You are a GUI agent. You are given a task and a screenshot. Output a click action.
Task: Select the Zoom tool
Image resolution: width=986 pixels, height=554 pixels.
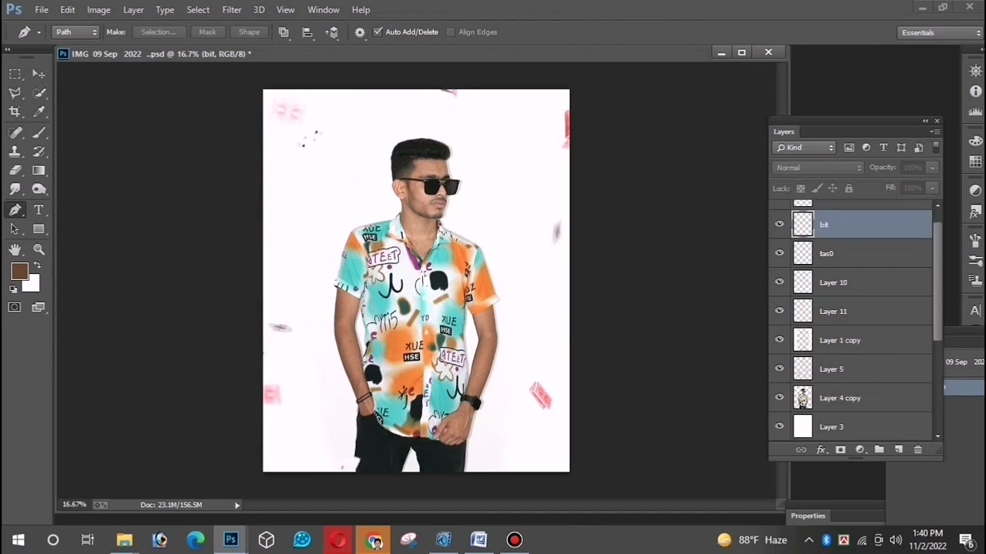[39, 249]
